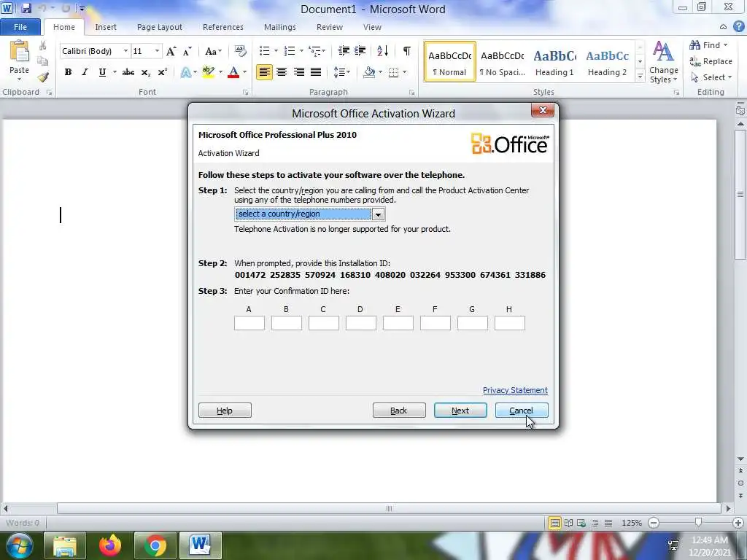Switch to Full Screen Reading view

568,523
